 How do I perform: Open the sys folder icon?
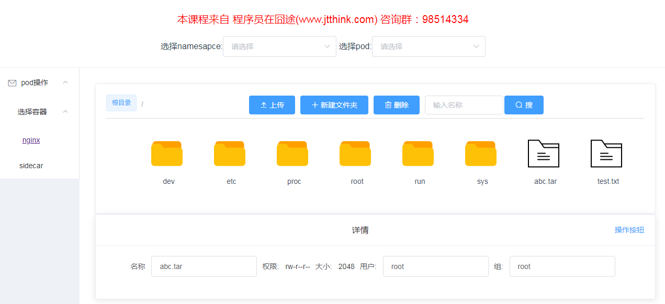pos(481,153)
